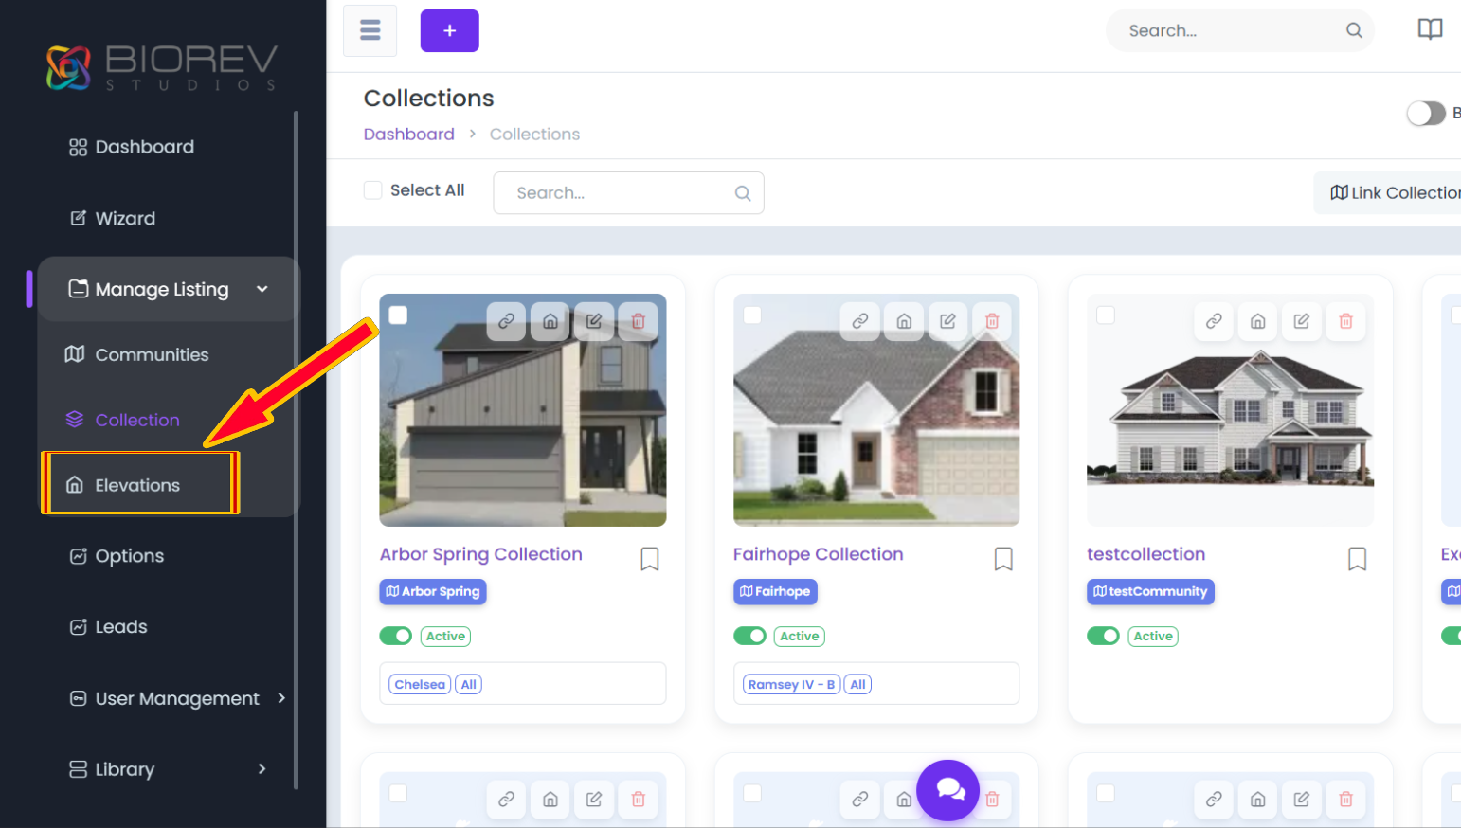
Task: Toggle Arbor Spring Collection active switch
Action: pos(396,636)
